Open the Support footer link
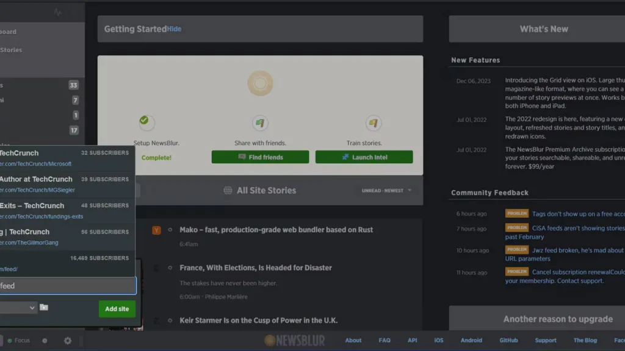 (x=545, y=341)
